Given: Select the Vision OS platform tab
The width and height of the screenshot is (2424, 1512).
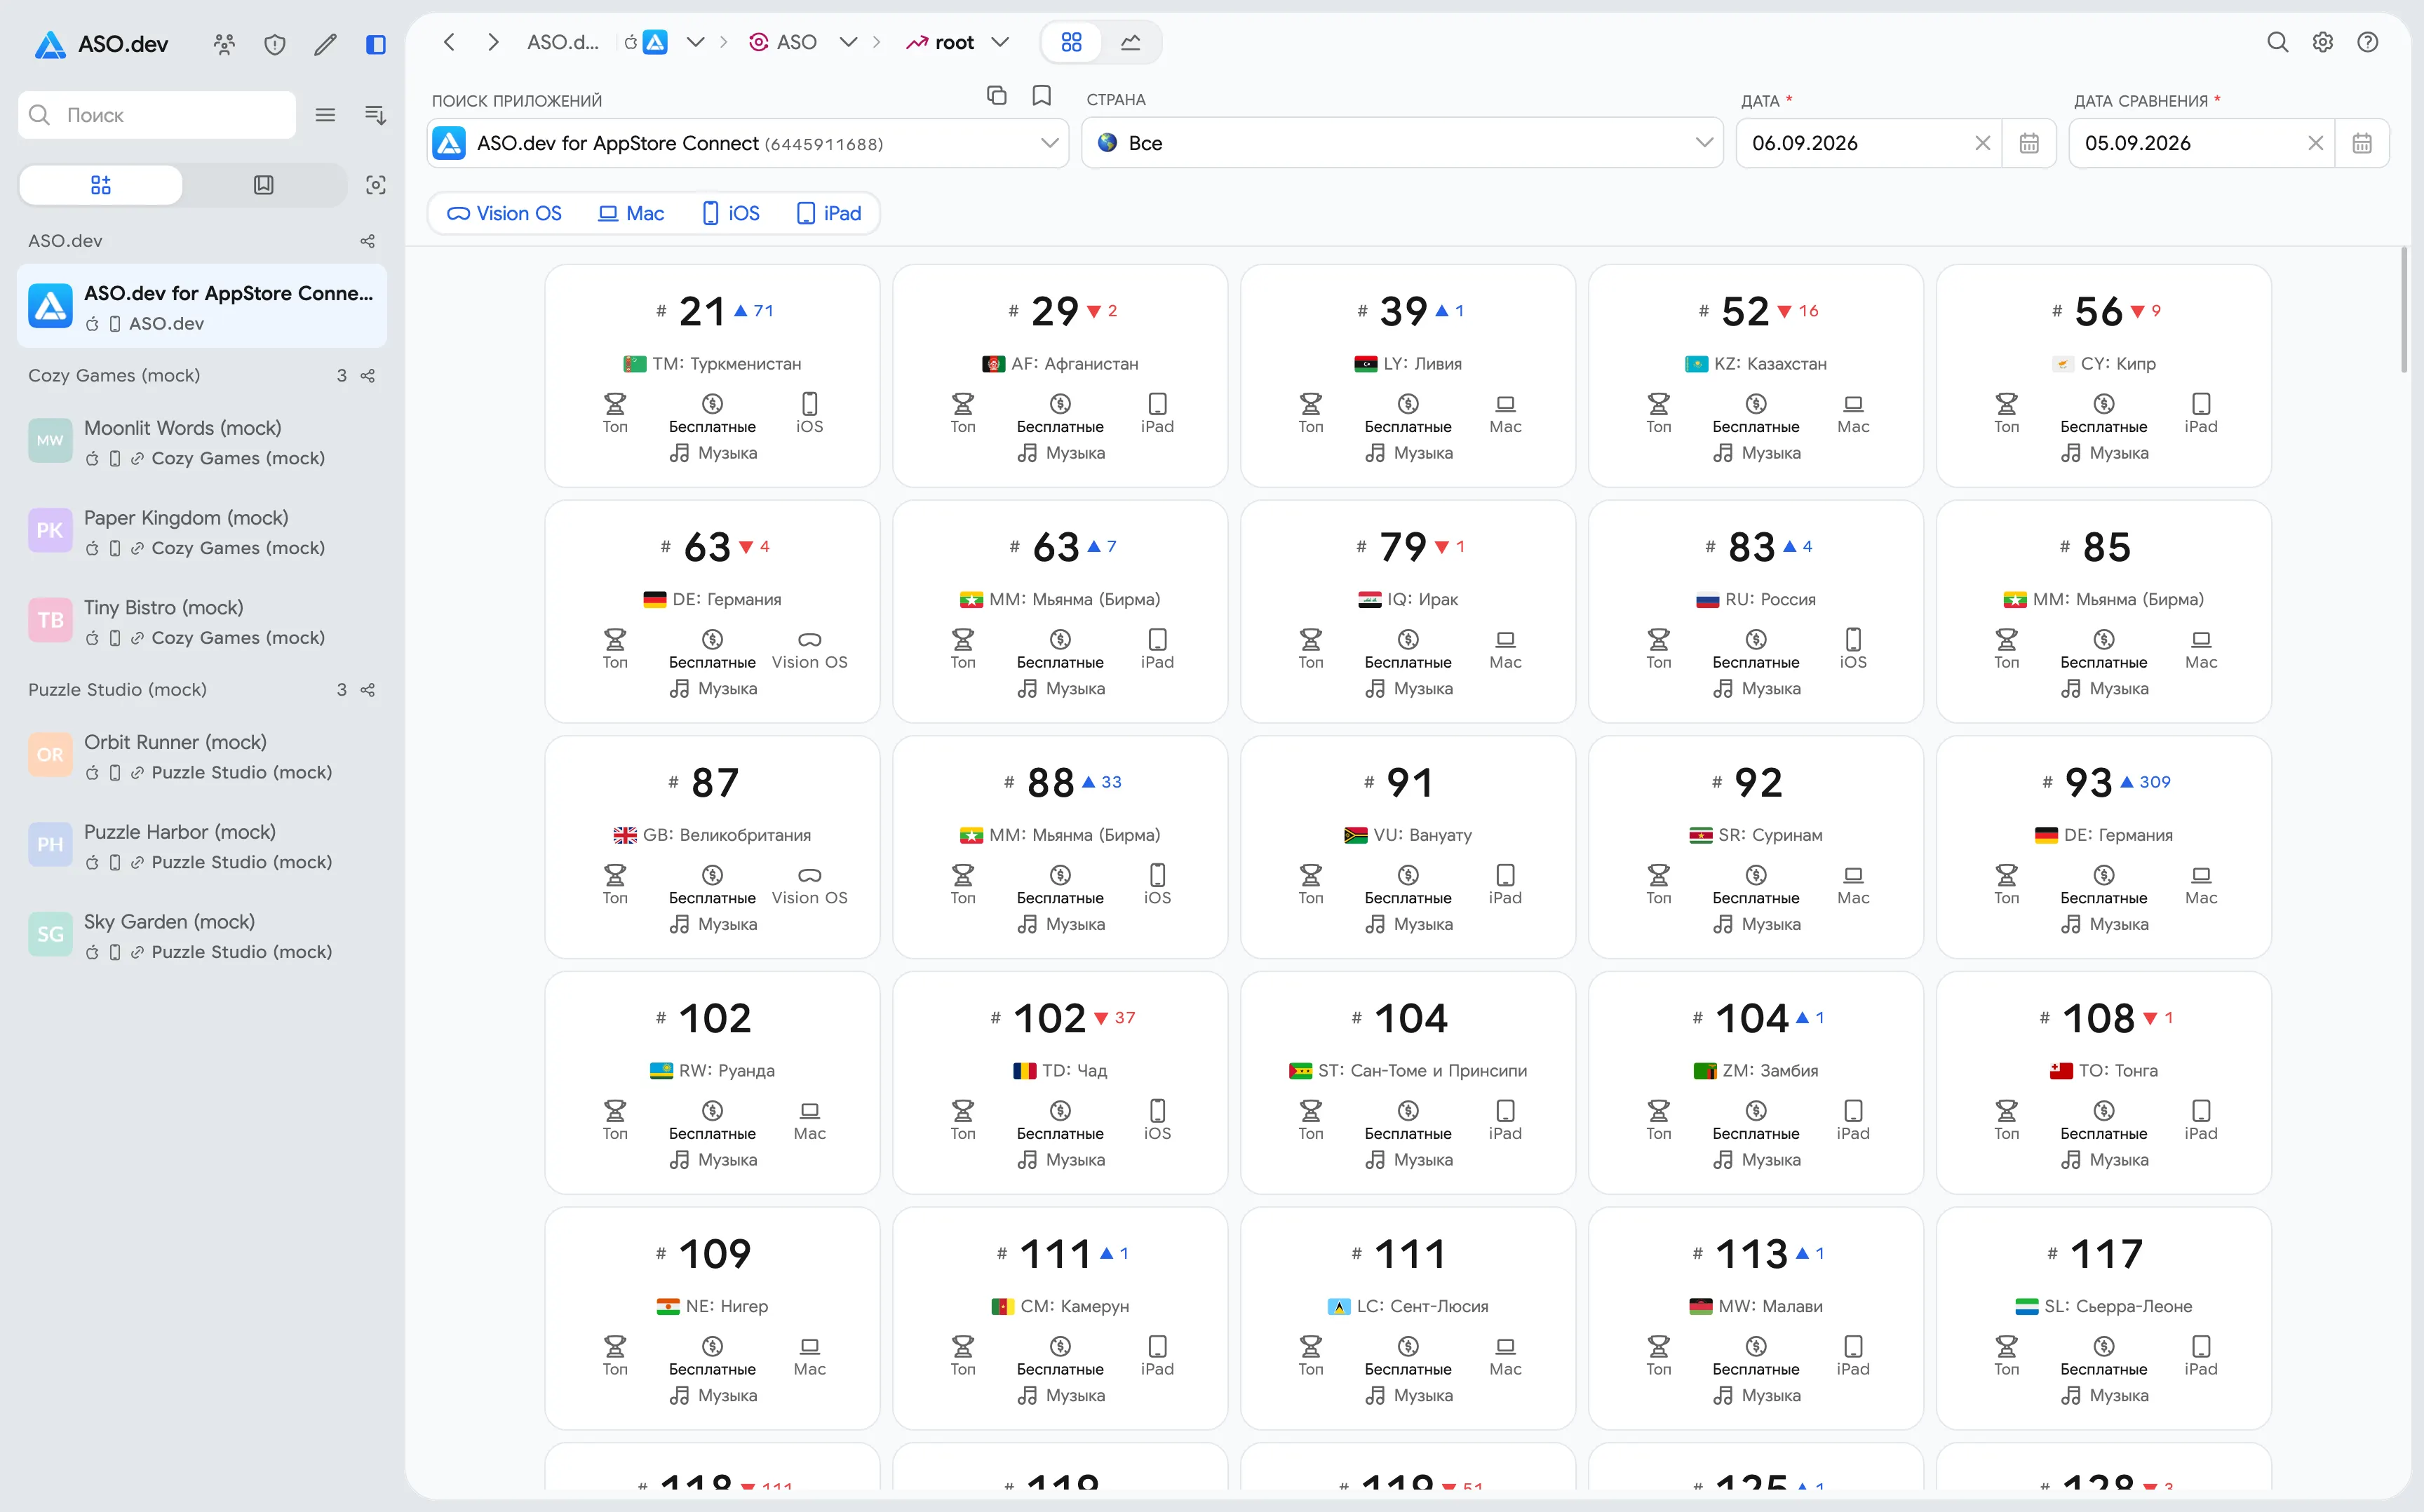Looking at the screenshot, I should click(504, 213).
